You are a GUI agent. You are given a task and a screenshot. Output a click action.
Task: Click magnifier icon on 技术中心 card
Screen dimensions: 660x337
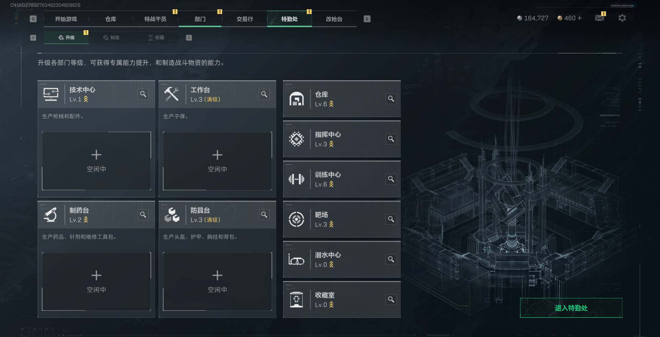[x=143, y=94]
